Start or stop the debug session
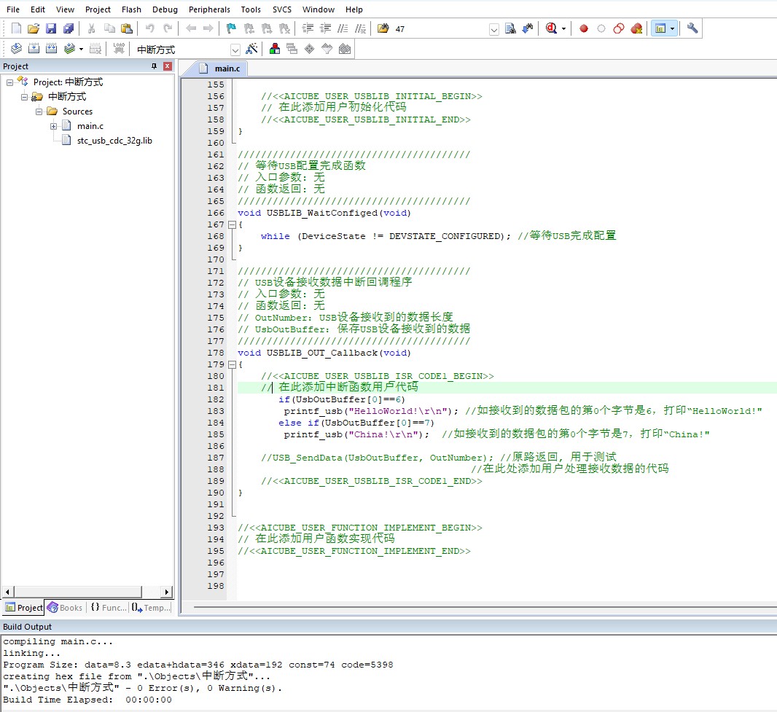 click(x=551, y=28)
